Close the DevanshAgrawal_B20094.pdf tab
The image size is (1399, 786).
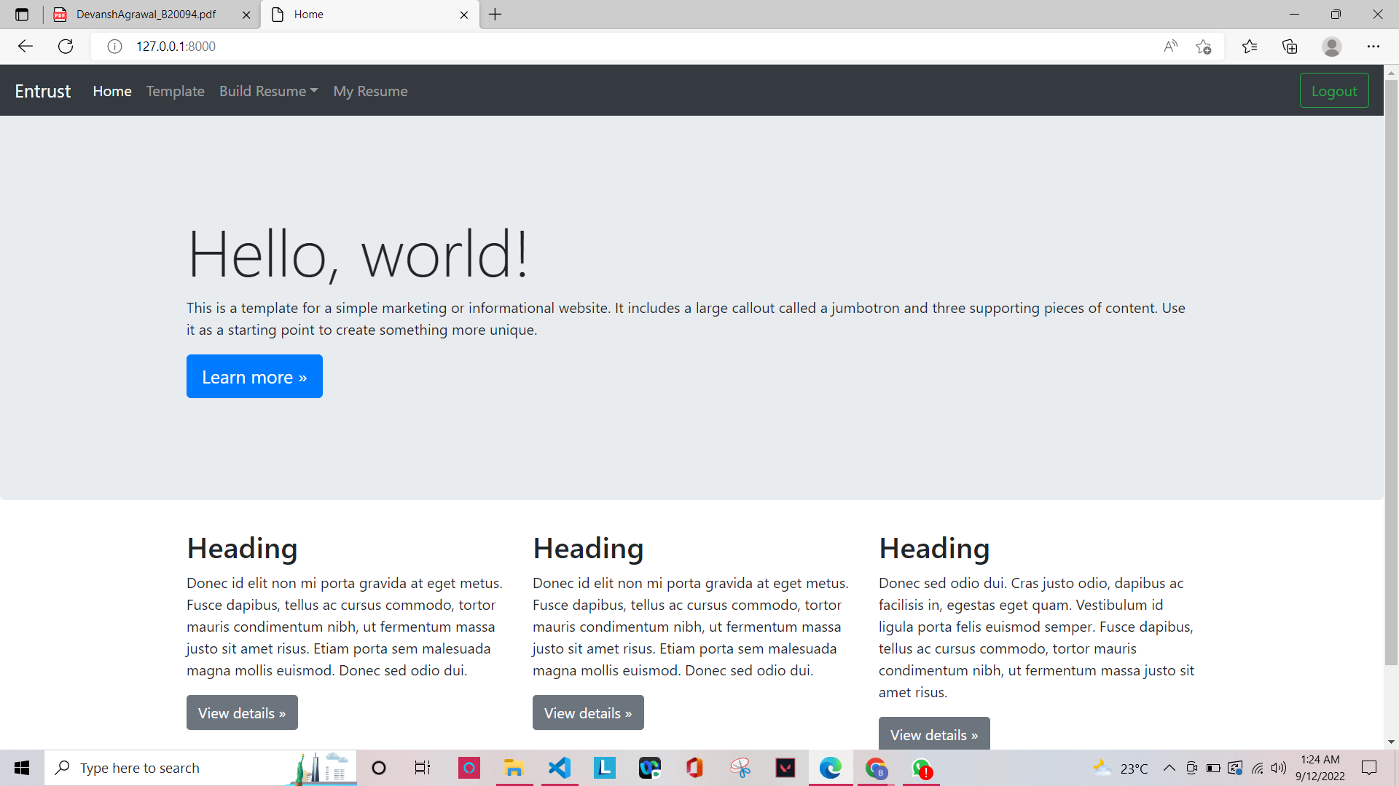click(x=246, y=15)
